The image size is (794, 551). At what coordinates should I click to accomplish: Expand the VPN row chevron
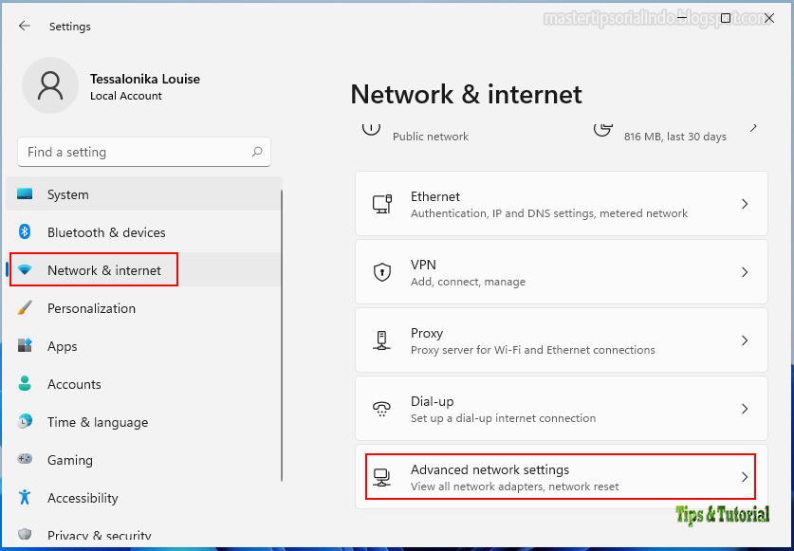tap(745, 272)
